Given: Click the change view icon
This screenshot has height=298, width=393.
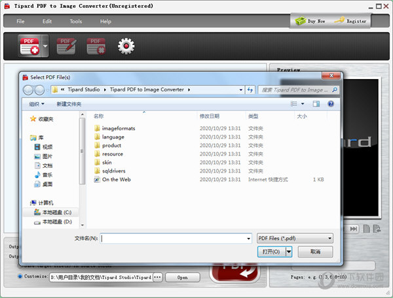Looking at the screenshot, I should (x=293, y=104).
